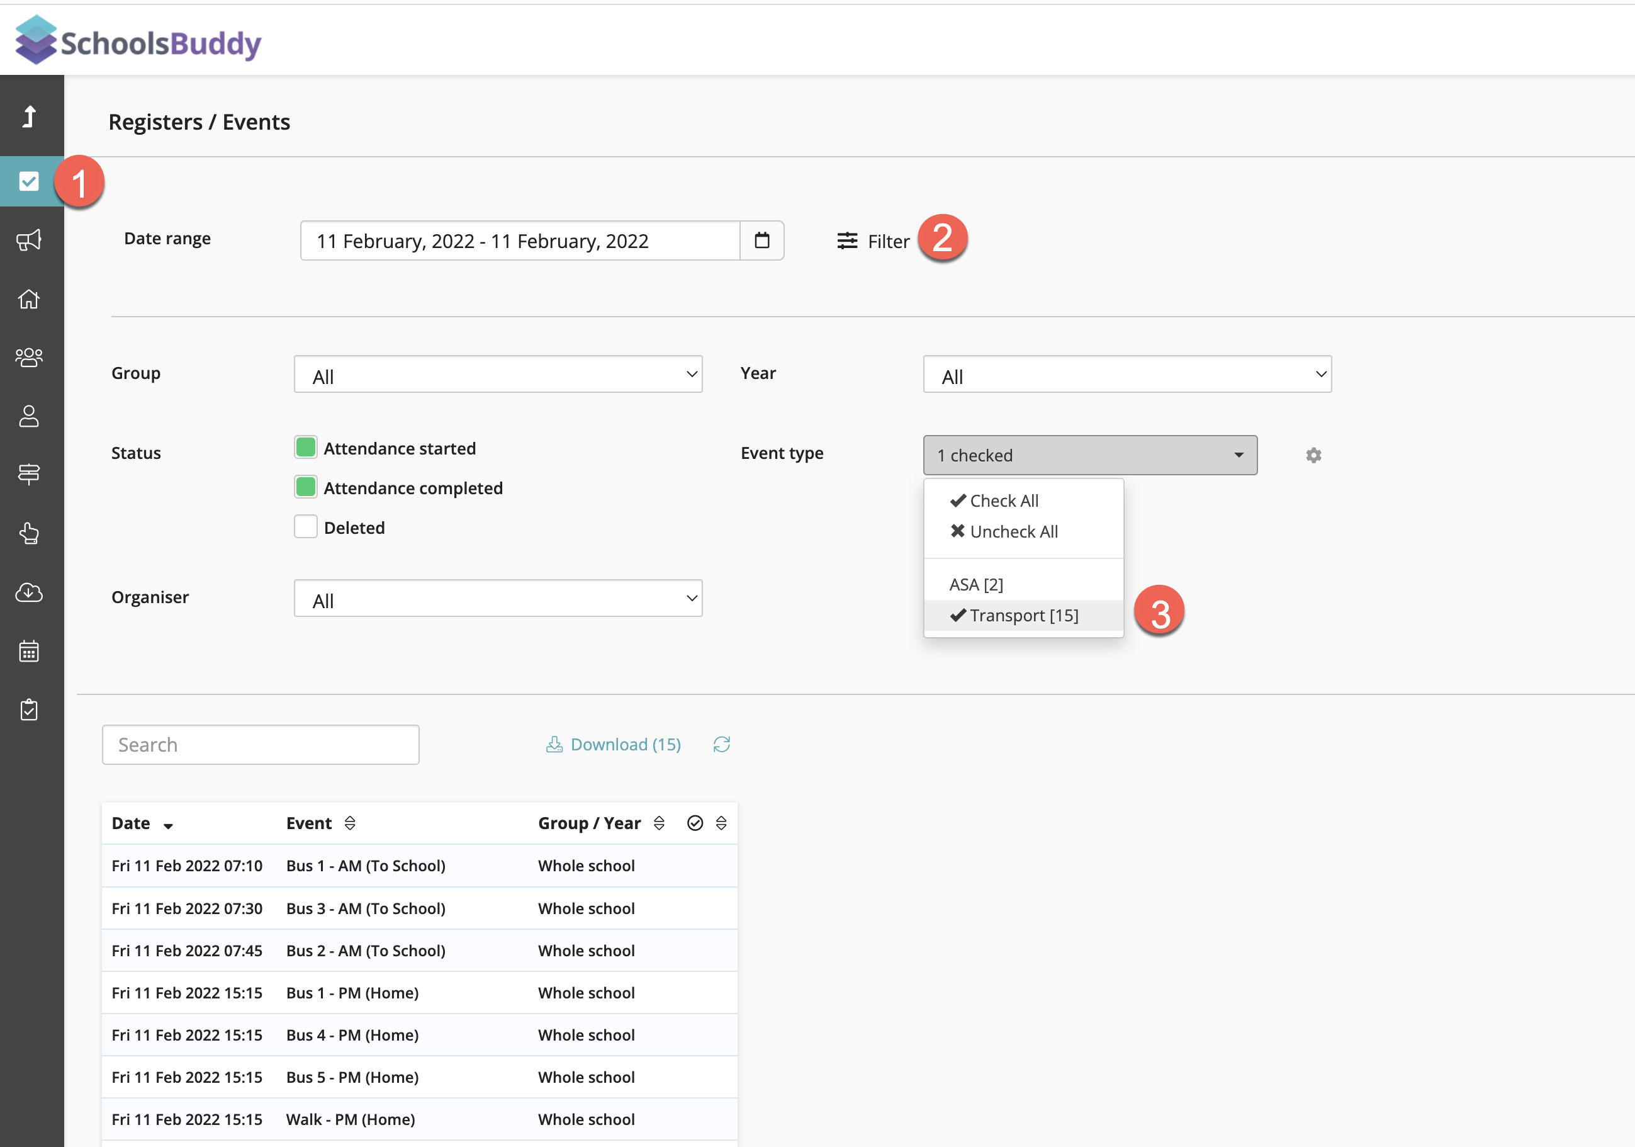Click the Fri 11 Feb 2022 07:10 cell
The image size is (1635, 1147).
pos(188,866)
